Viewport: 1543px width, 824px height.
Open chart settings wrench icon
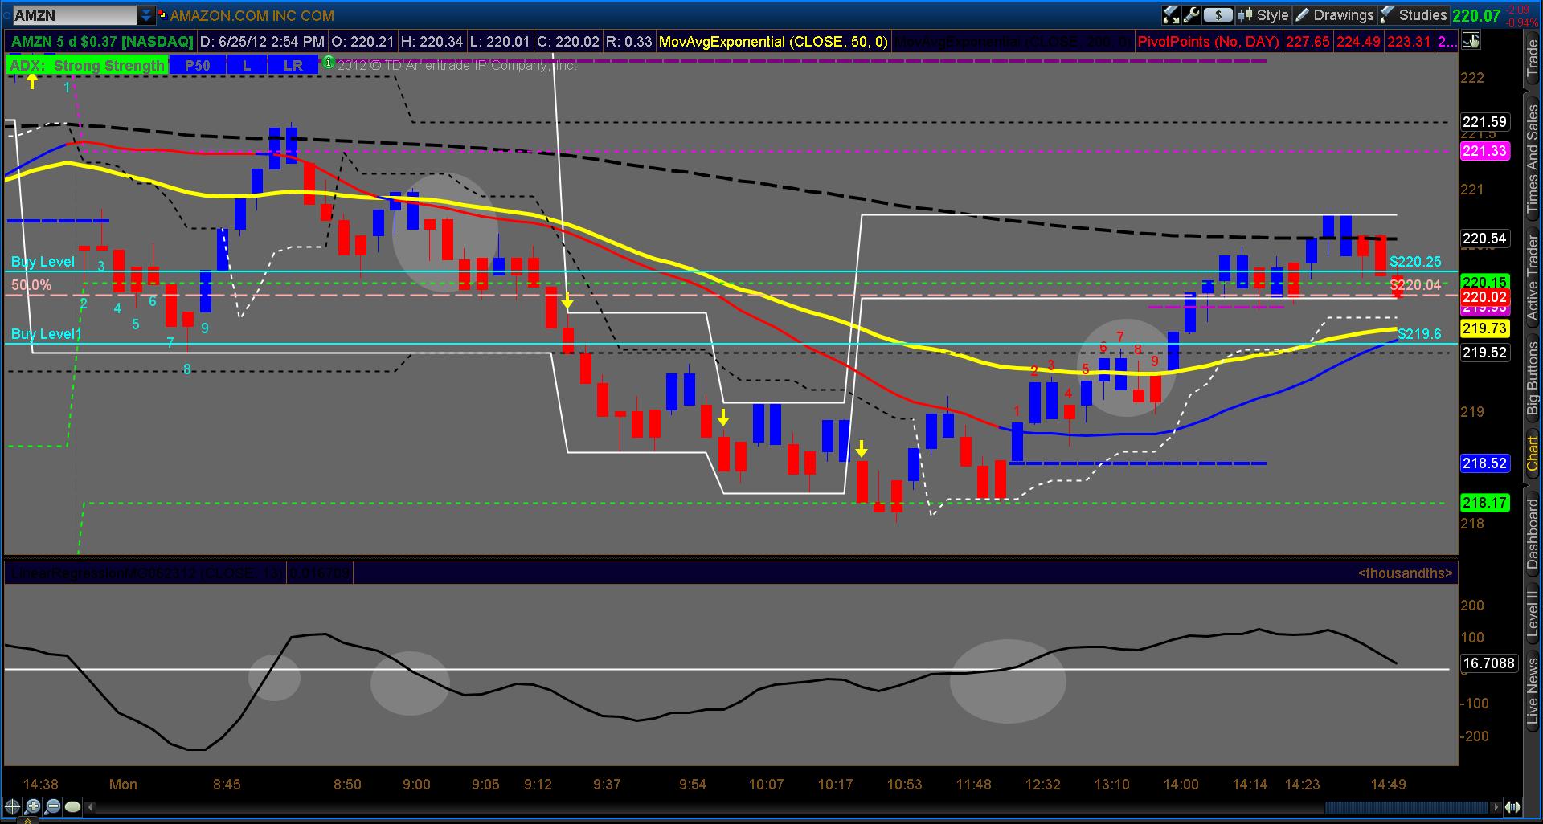click(x=1191, y=15)
